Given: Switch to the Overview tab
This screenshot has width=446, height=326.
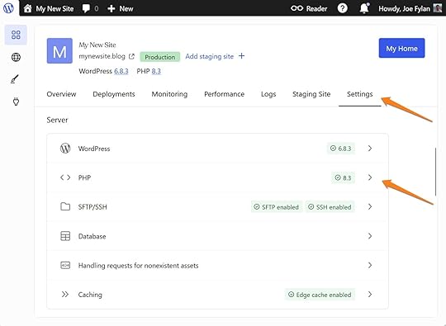Looking at the screenshot, I should pos(61,94).
